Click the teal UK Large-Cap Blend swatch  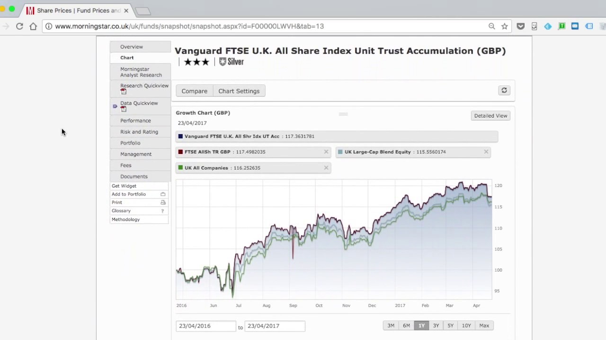click(340, 152)
